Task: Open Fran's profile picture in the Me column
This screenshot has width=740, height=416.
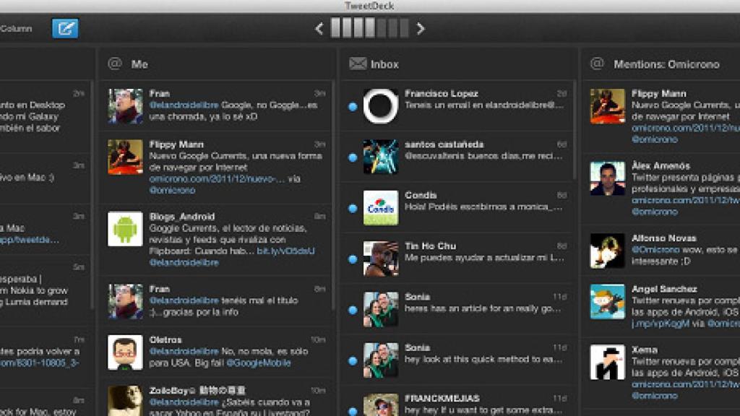Action: tap(124, 105)
